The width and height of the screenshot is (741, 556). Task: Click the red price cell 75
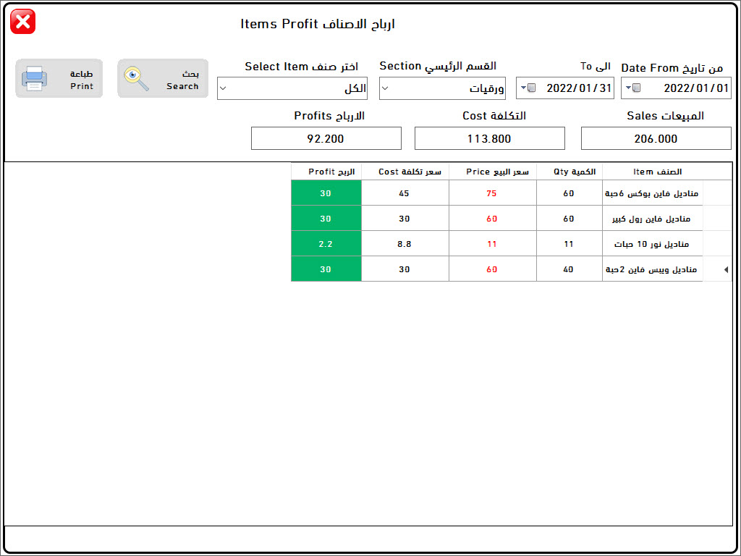click(x=492, y=193)
